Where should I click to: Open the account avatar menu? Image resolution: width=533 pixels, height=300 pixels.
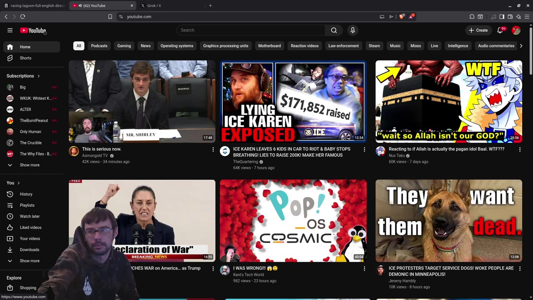[x=516, y=30]
